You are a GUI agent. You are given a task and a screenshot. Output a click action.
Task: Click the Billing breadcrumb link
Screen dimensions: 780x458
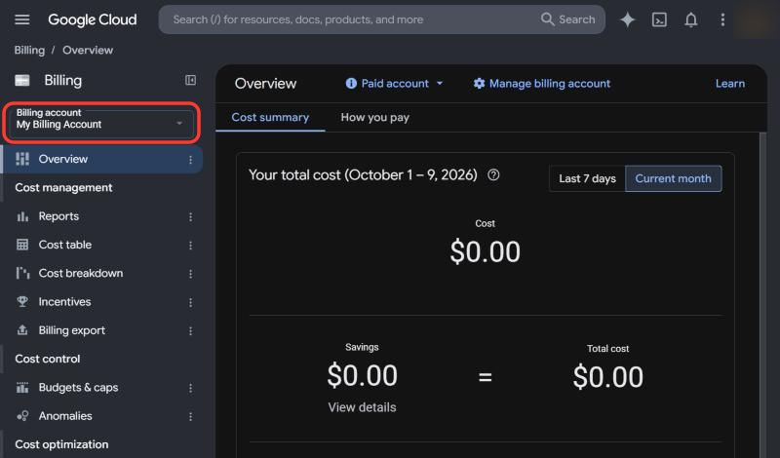29,50
